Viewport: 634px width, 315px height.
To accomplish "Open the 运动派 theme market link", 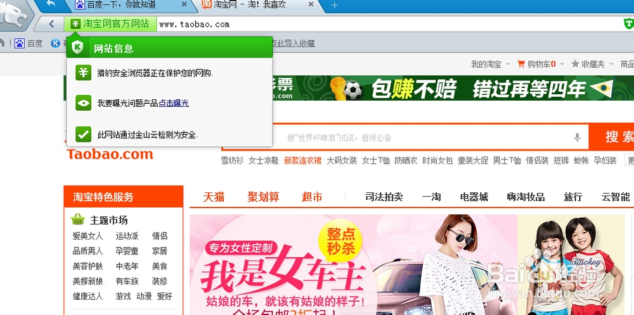I will tap(127, 236).
